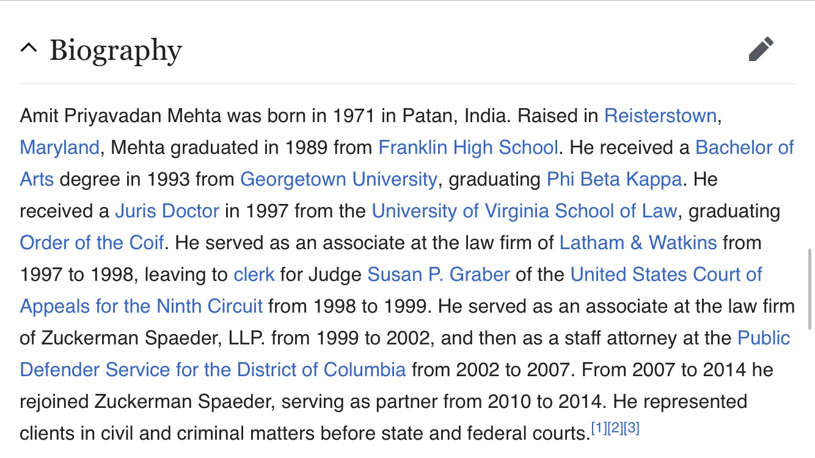The image size is (815, 458).
Task: Collapse the Biography section chevron
Action: [28, 48]
